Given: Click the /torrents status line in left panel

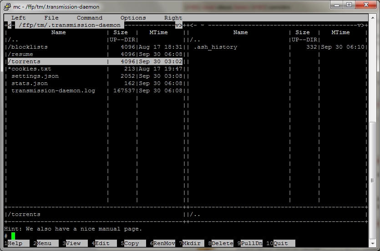Looking at the screenshot, I should coord(24,214).
